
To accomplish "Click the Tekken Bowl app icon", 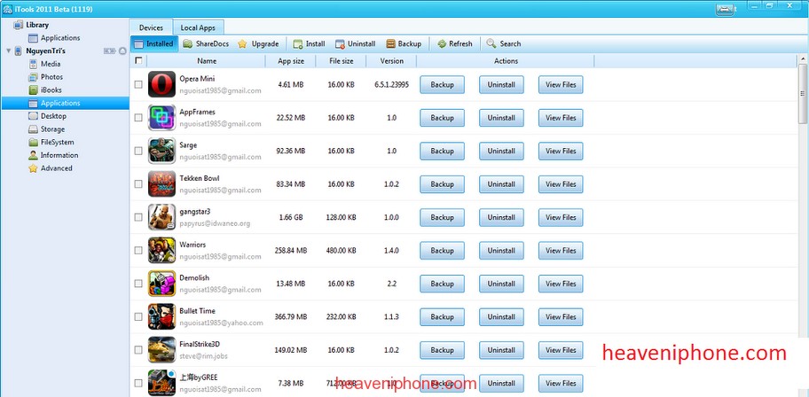I will [x=161, y=184].
